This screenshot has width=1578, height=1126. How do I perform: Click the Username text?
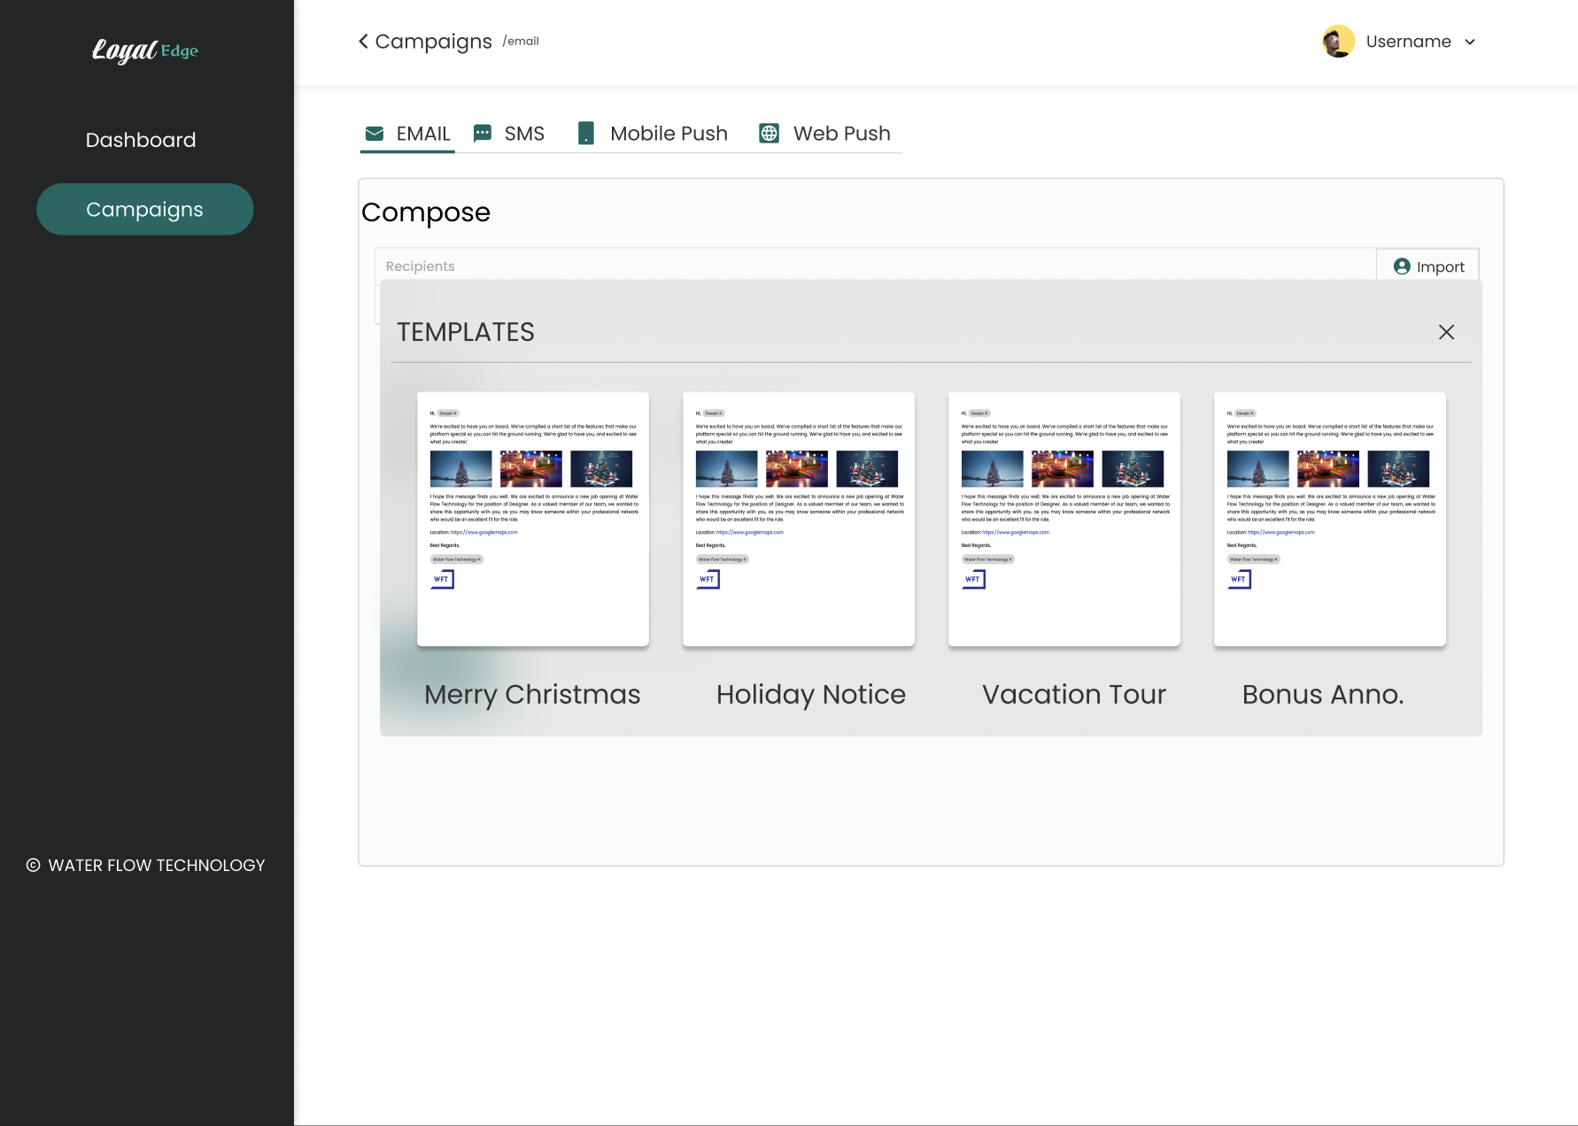1408,42
